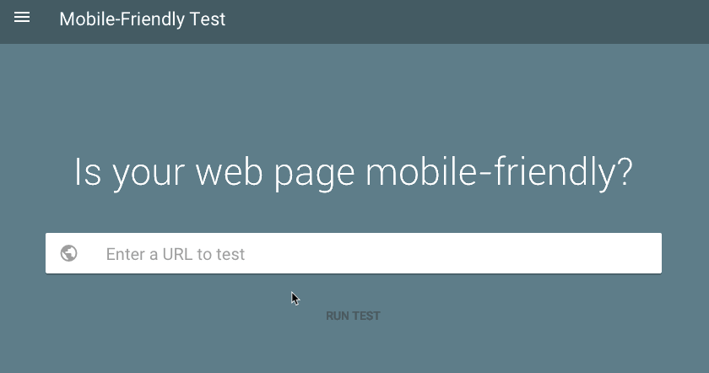The height and width of the screenshot is (373, 709).
Task: Click the globe icon in the URL box
Action: (69, 253)
